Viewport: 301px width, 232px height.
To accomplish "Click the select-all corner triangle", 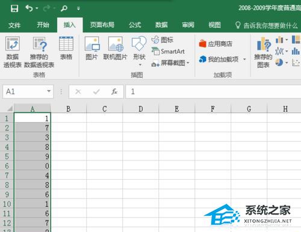I will point(10,108).
